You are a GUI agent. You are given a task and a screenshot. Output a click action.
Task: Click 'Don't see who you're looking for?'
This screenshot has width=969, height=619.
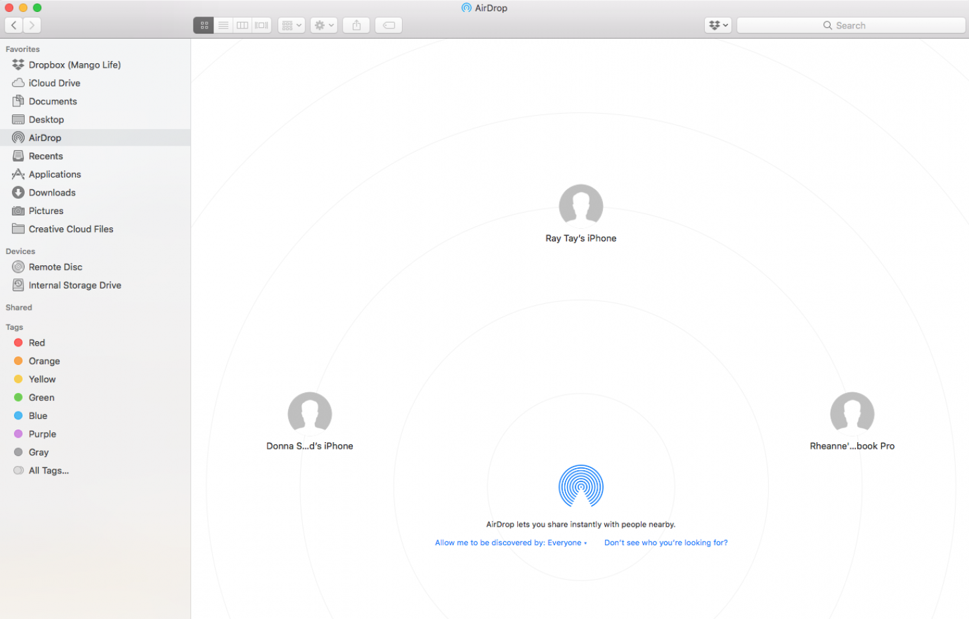[666, 543]
